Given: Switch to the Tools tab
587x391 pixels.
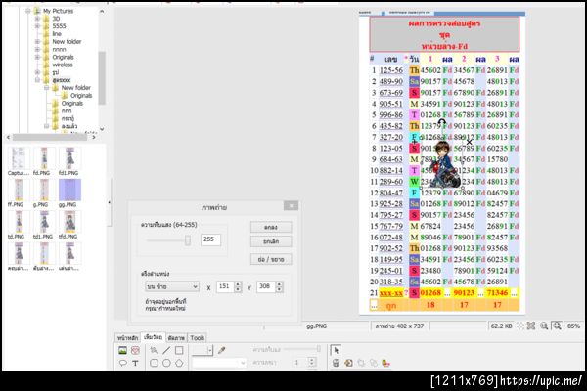Looking at the screenshot, I should (x=197, y=338).
